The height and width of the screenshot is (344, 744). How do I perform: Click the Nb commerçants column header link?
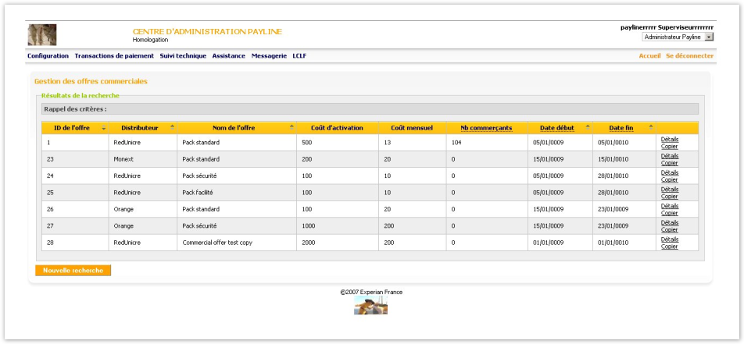point(486,128)
